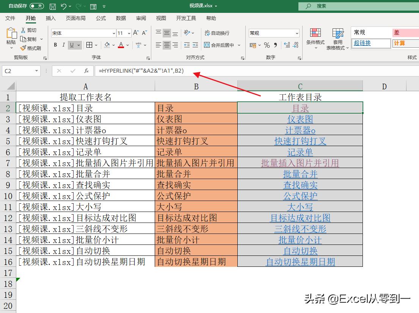The image size is (419, 313).
Task: Click the Save icon in quick access toolbar
Action: (53, 6)
